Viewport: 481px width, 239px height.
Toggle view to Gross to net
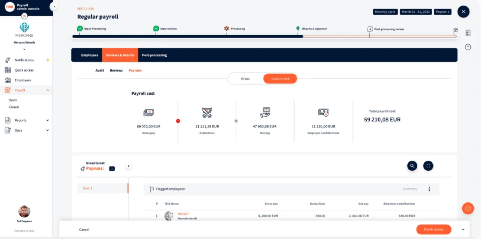280,79
